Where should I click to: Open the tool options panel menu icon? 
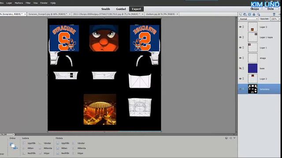(x=230, y=138)
